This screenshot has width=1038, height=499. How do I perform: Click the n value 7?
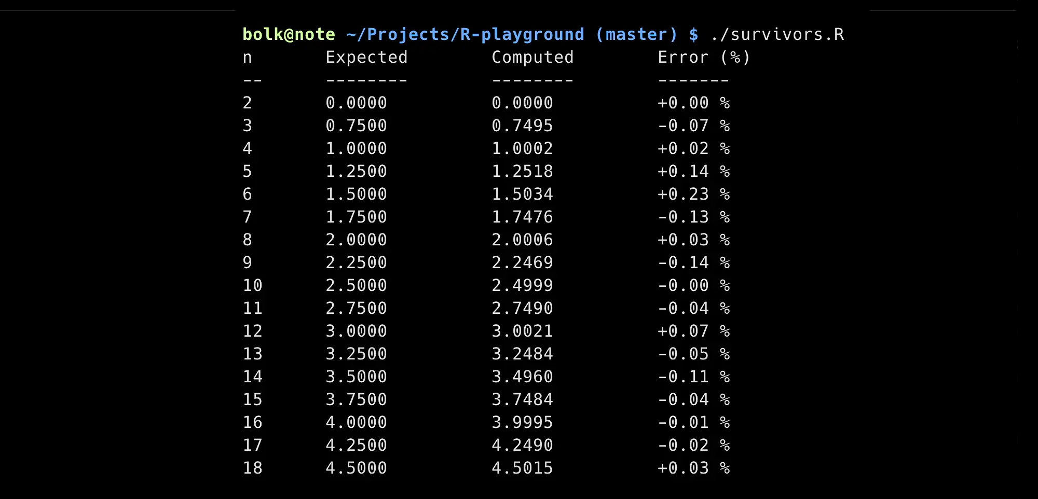tap(248, 217)
